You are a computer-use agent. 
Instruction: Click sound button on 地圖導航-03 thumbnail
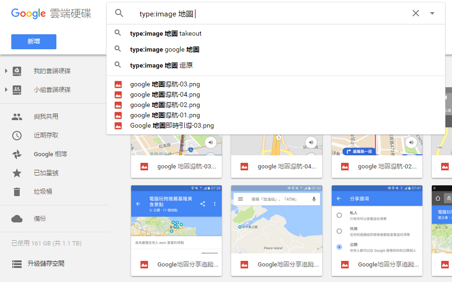tap(210, 143)
